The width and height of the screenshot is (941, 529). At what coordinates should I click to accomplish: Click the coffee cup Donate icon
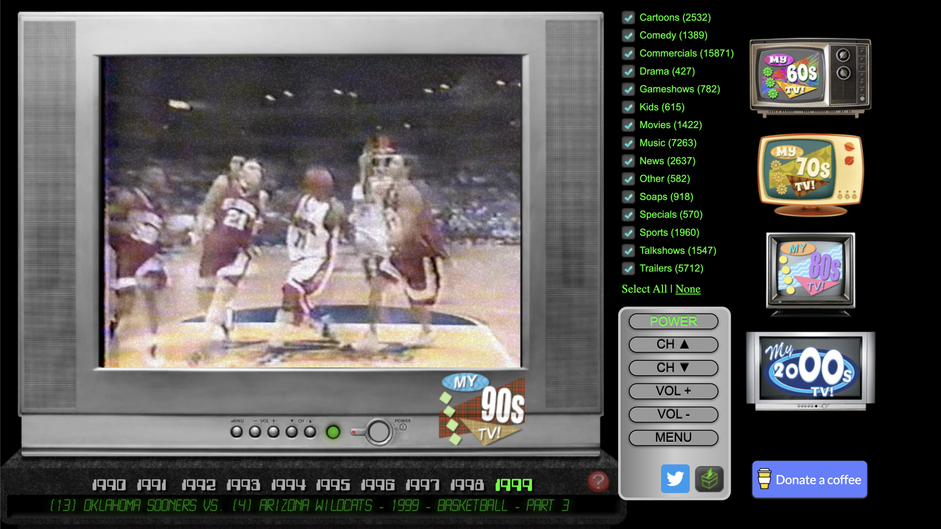pos(765,479)
